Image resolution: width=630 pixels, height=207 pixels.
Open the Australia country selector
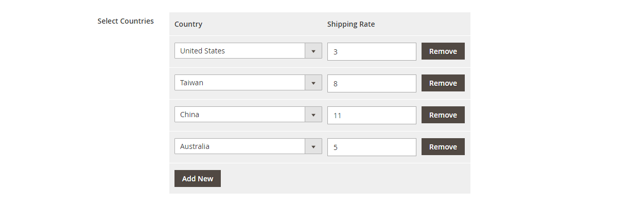pyautogui.click(x=240, y=146)
